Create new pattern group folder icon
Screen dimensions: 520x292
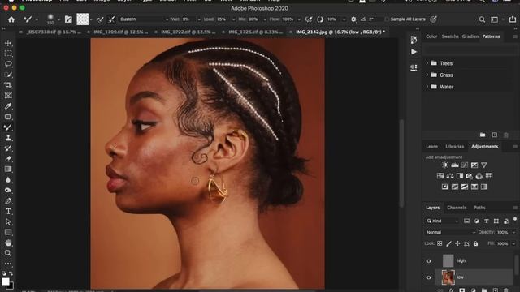click(483, 135)
